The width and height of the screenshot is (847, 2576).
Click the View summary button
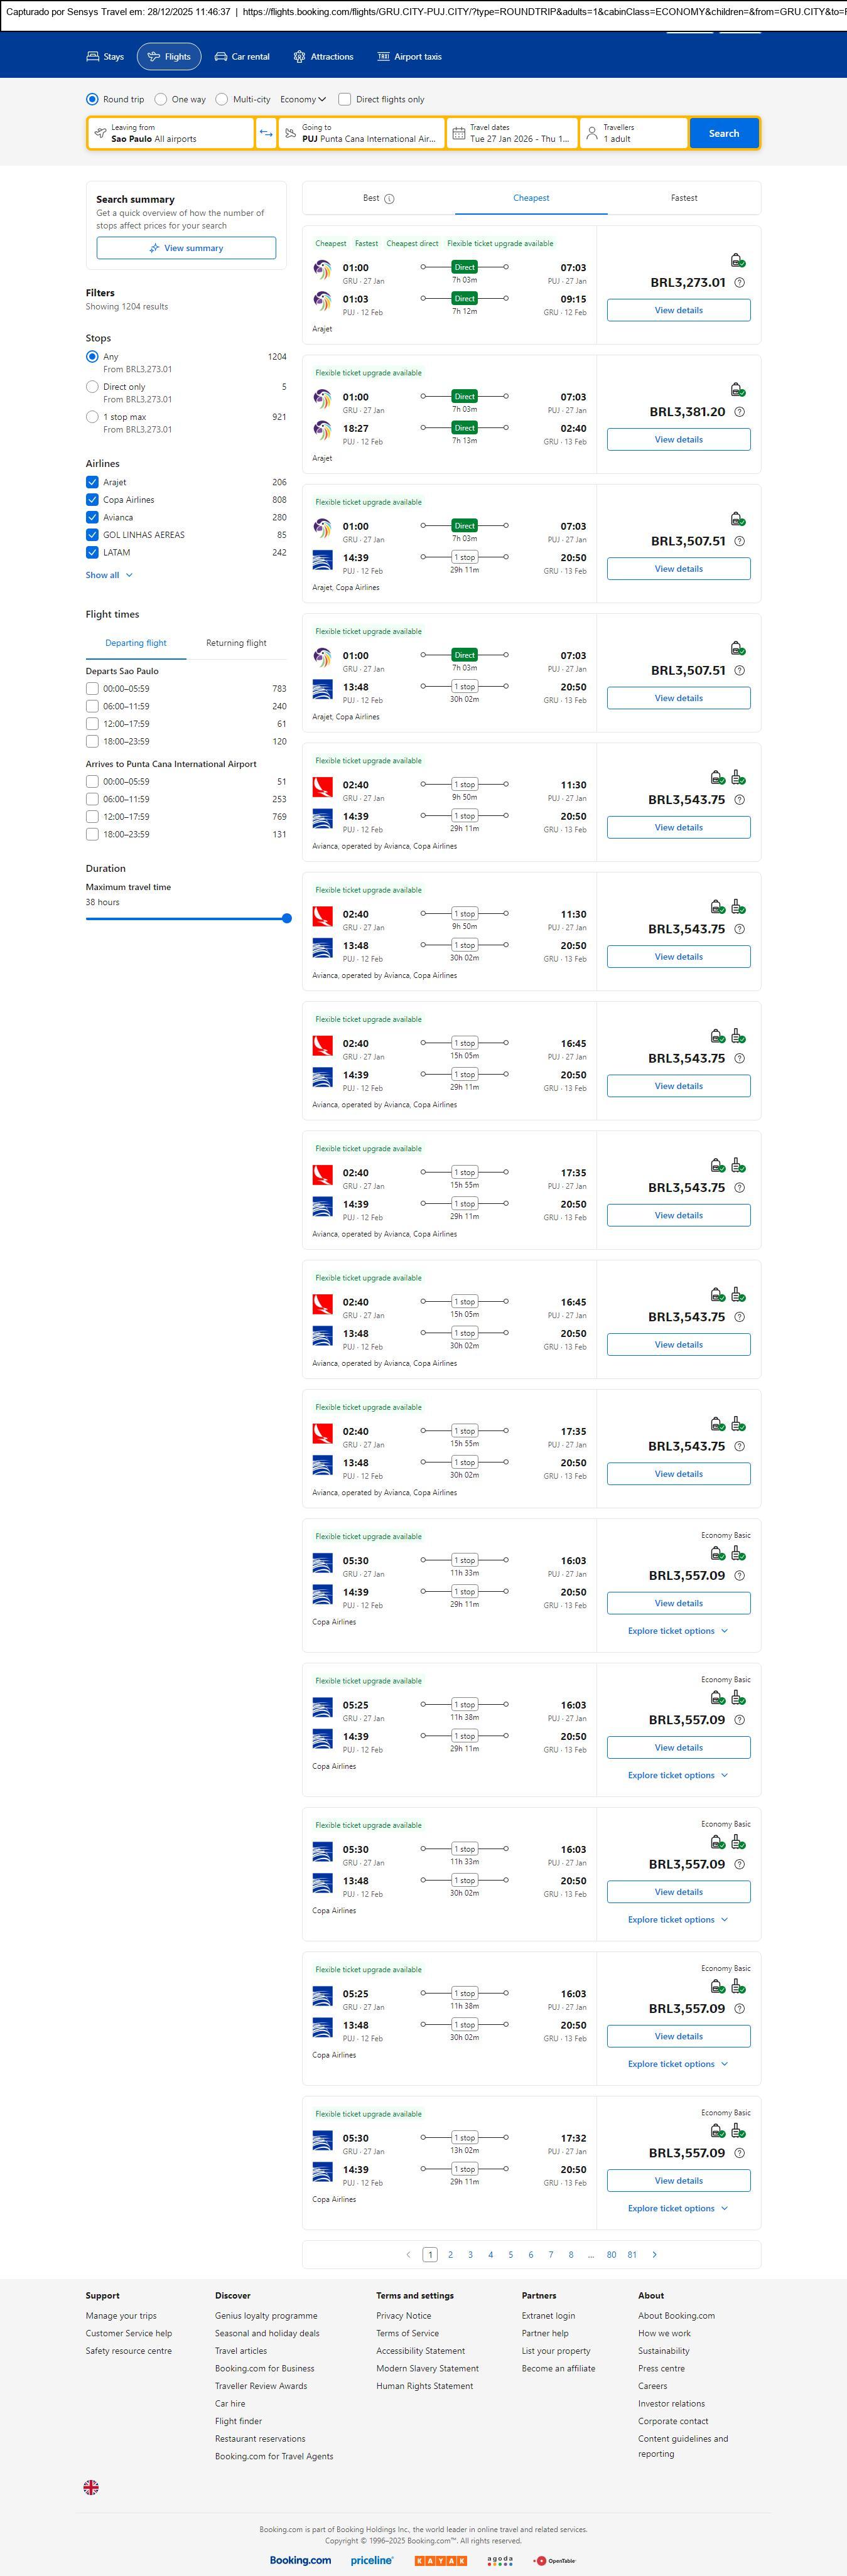186,248
